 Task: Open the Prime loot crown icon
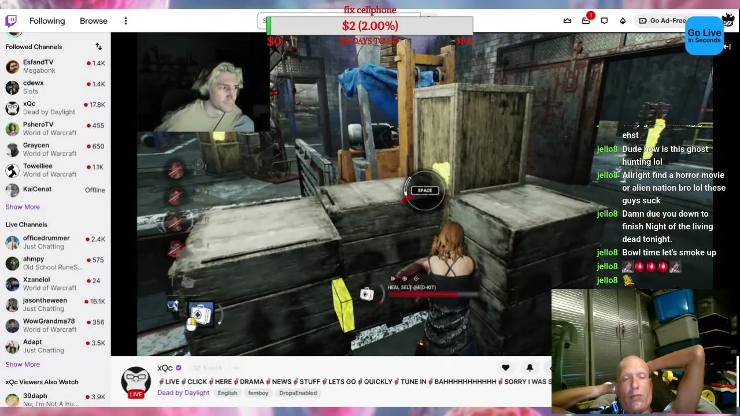pos(568,21)
